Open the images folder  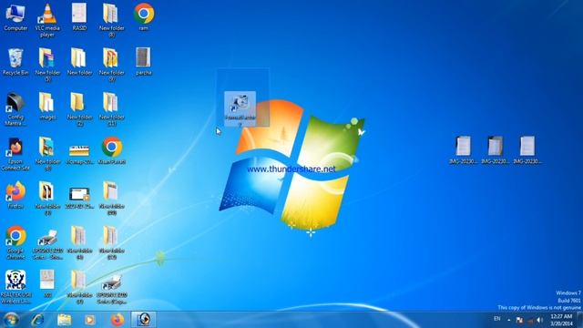click(47, 107)
